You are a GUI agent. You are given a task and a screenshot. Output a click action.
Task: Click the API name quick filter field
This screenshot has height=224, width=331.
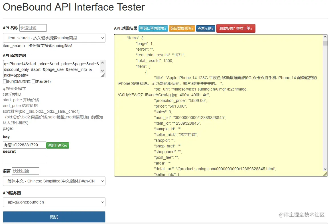[33, 28]
